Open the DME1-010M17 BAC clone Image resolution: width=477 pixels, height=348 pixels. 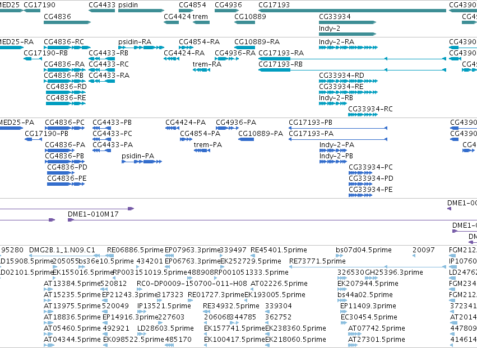(x=272, y=220)
